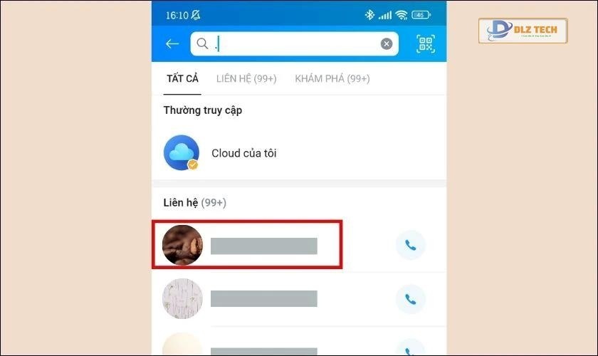Open the coffee beans avatar contact

tap(182, 245)
